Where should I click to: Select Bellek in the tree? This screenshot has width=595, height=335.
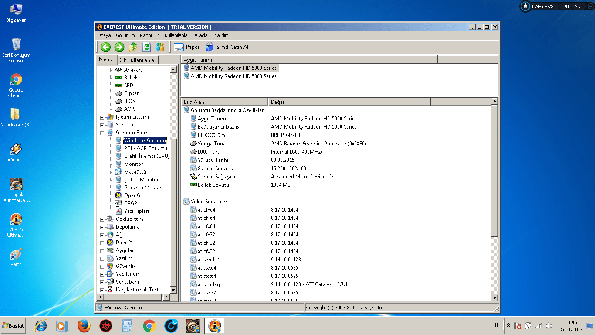pos(131,78)
